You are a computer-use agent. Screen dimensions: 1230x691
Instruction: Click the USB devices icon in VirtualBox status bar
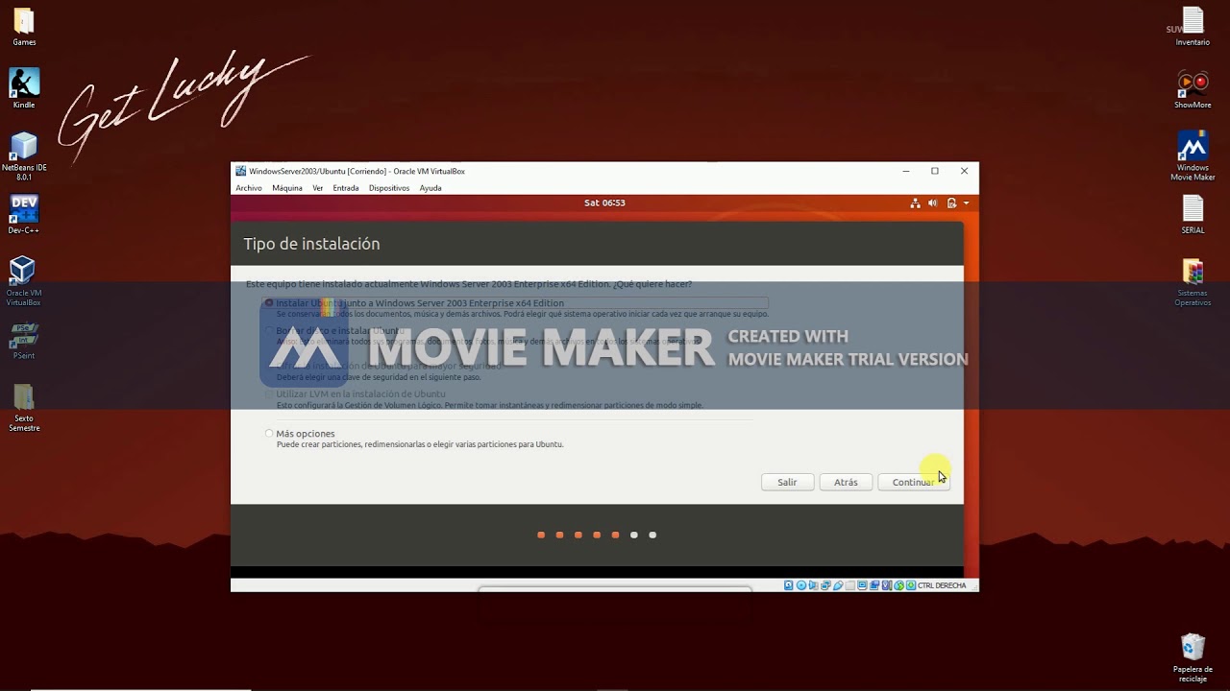(x=838, y=584)
